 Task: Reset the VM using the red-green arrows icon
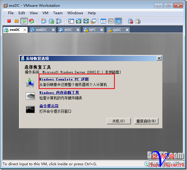pyautogui.click(x=31, y=21)
